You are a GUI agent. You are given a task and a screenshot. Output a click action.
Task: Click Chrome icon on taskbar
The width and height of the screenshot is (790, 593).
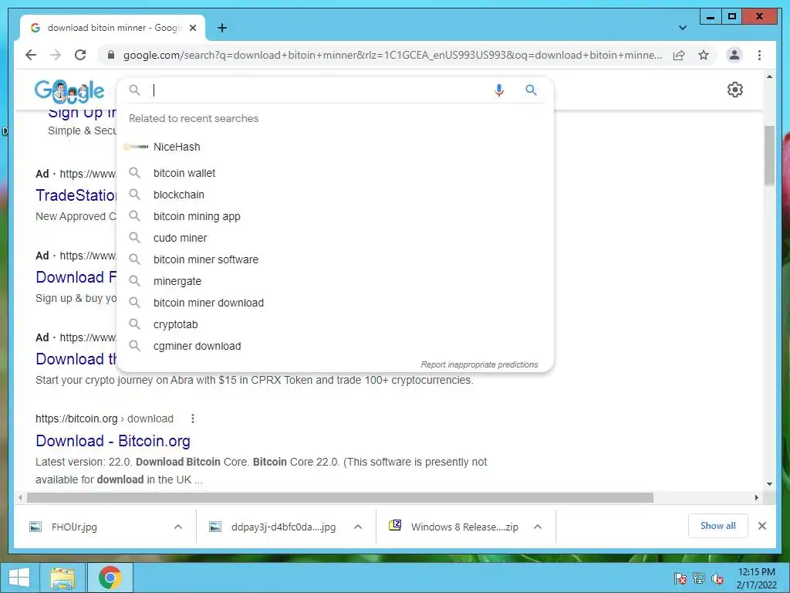click(x=110, y=578)
